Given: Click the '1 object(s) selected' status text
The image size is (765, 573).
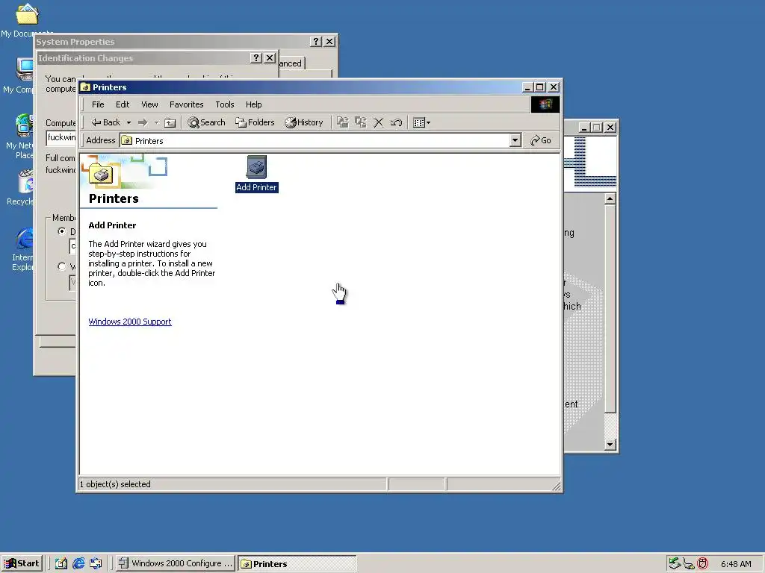Looking at the screenshot, I should pyautogui.click(x=115, y=484).
